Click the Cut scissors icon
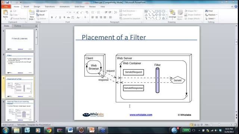Image resolution: width=239 pixels, height=134 pixels. pyautogui.click(x=11, y=11)
